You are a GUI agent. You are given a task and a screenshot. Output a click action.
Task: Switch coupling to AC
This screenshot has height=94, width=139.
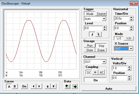101,72
